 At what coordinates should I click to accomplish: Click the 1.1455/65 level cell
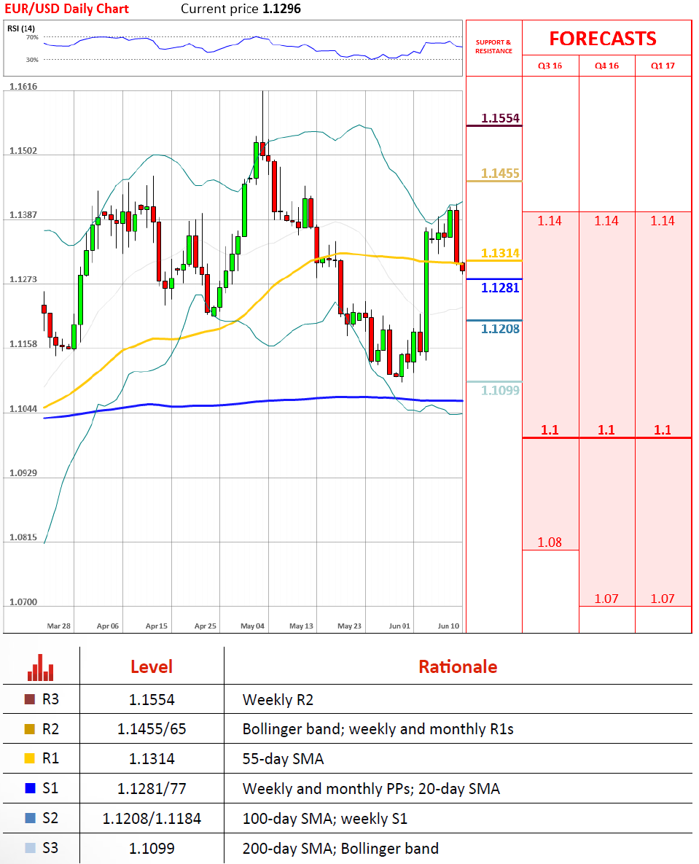[152, 729]
